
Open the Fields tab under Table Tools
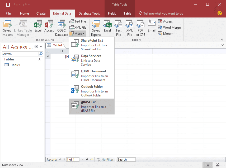(112, 13)
